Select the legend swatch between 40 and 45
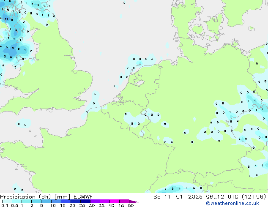The height and width of the screenshot is (207, 268). tap(116, 202)
